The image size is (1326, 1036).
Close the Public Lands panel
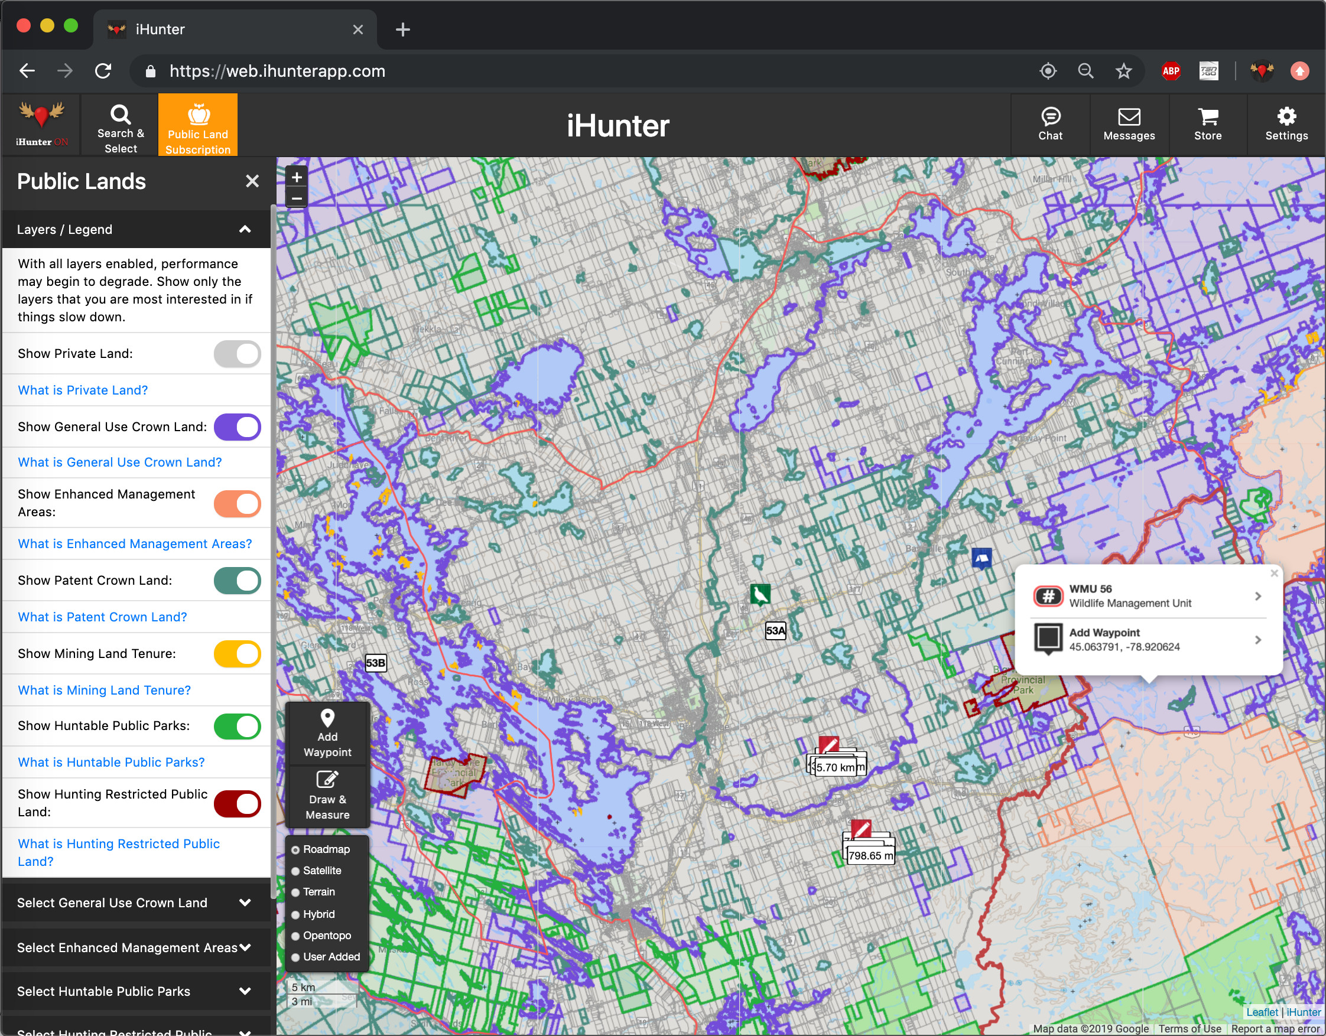[252, 181]
